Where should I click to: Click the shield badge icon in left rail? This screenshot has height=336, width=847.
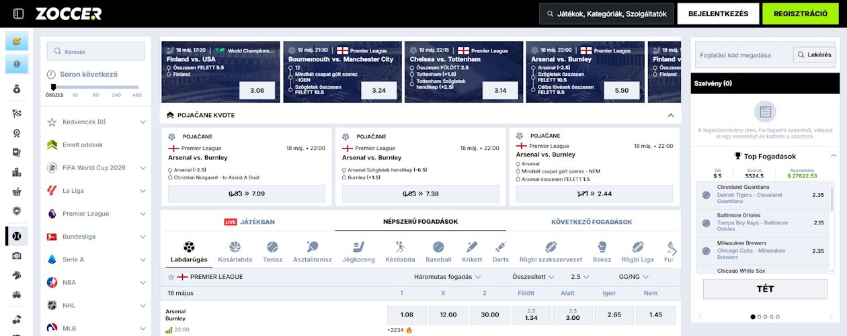[17, 211]
